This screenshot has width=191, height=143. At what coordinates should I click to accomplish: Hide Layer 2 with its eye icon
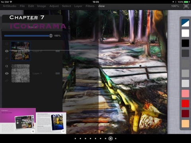(7, 51)
